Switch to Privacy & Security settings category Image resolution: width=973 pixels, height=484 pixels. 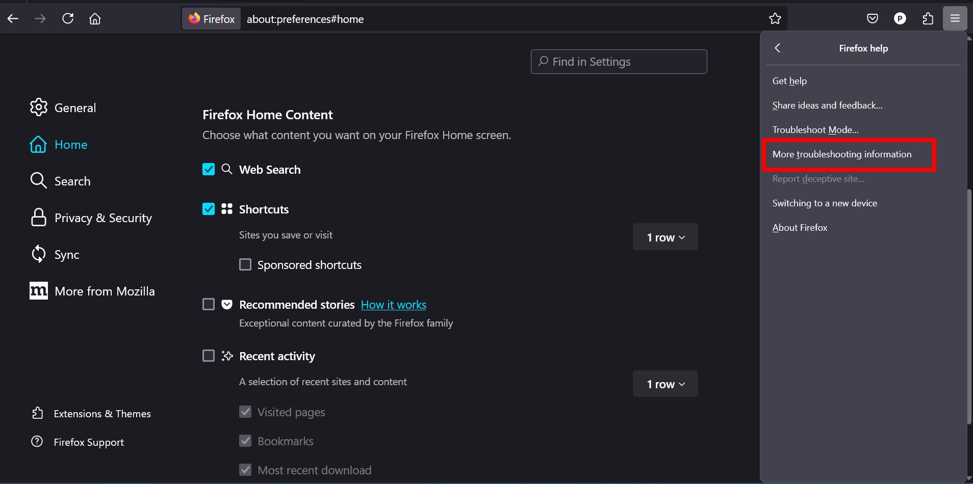point(103,218)
